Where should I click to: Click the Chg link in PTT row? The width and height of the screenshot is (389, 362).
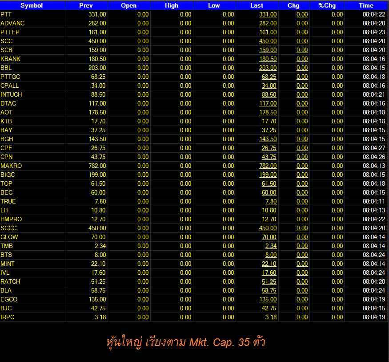pos(302,14)
